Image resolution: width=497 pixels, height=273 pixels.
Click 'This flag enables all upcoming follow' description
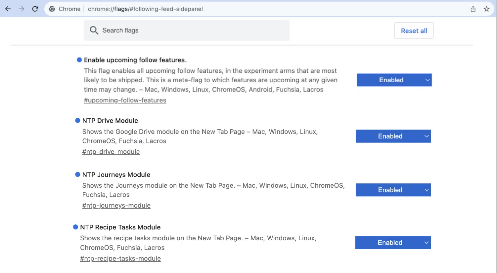click(x=210, y=80)
